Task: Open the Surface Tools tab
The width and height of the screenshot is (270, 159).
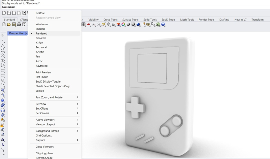Action: 130,20
